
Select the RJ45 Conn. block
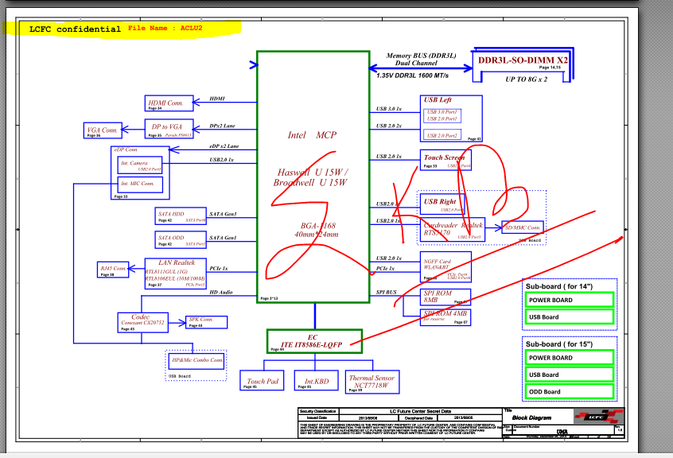tap(113, 270)
